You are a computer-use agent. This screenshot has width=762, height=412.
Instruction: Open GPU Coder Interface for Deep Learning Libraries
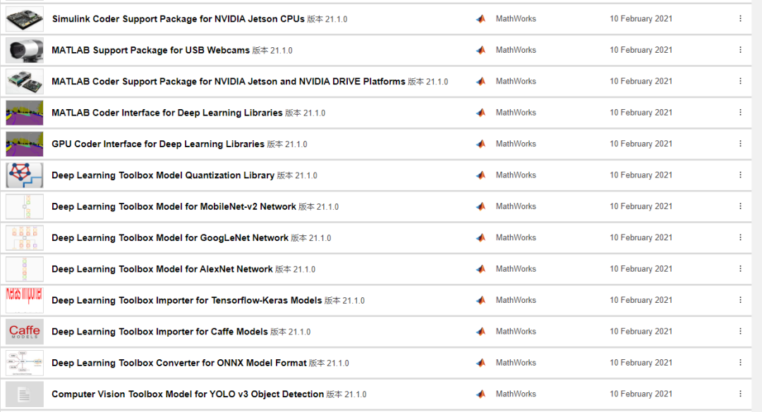coord(158,144)
